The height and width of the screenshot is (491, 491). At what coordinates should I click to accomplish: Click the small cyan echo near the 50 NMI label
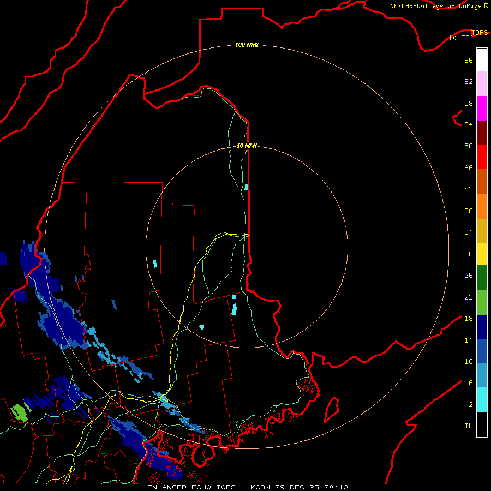pyautogui.click(x=246, y=187)
